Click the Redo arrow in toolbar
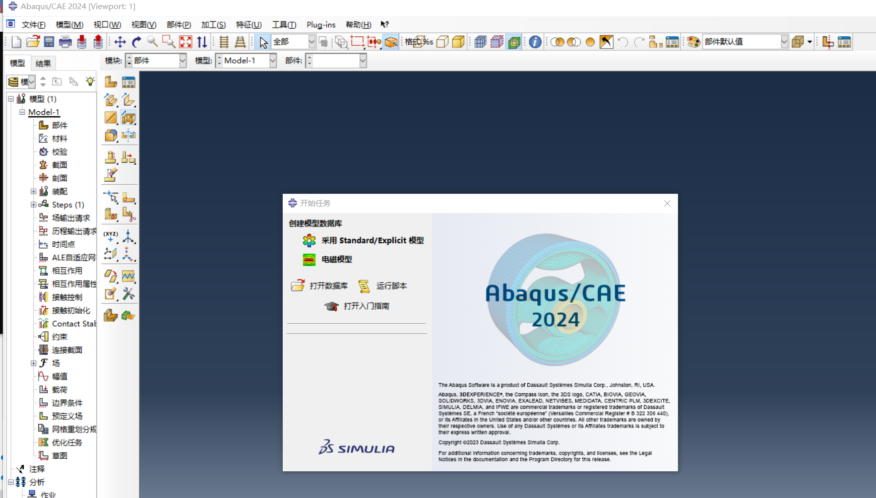 639,42
